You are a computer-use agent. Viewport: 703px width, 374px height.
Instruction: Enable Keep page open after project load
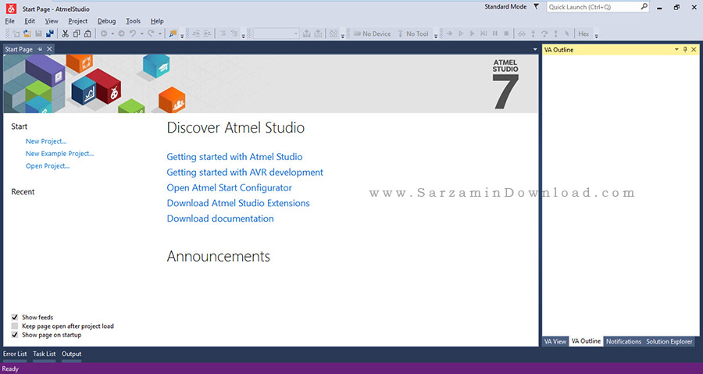coord(15,326)
